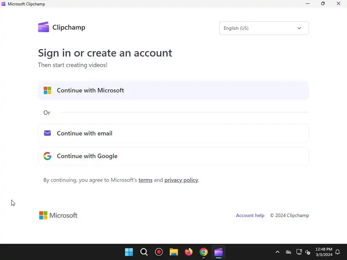Open network status tray icon

point(299,252)
